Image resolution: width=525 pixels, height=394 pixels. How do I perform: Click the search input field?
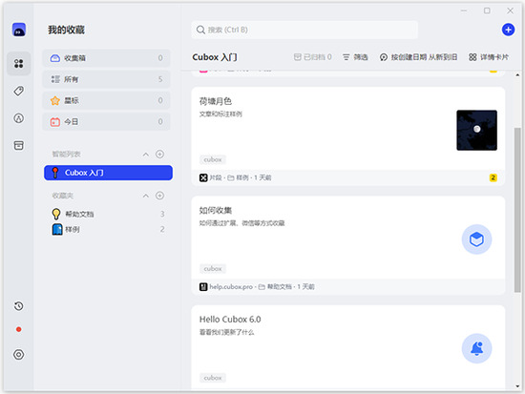point(304,30)
